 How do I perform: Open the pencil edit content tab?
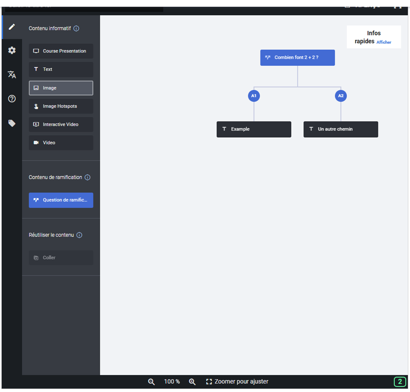[x=12, y=27]
